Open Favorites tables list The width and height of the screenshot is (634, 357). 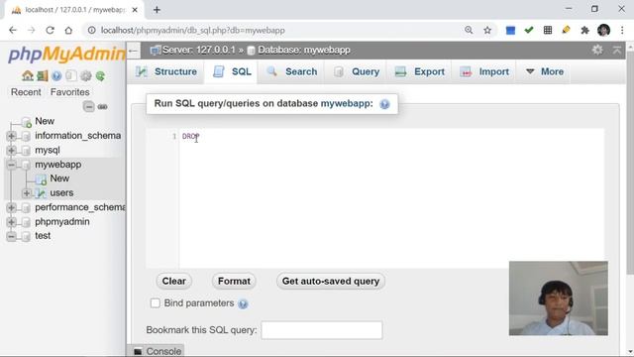(x=70, y=92)
